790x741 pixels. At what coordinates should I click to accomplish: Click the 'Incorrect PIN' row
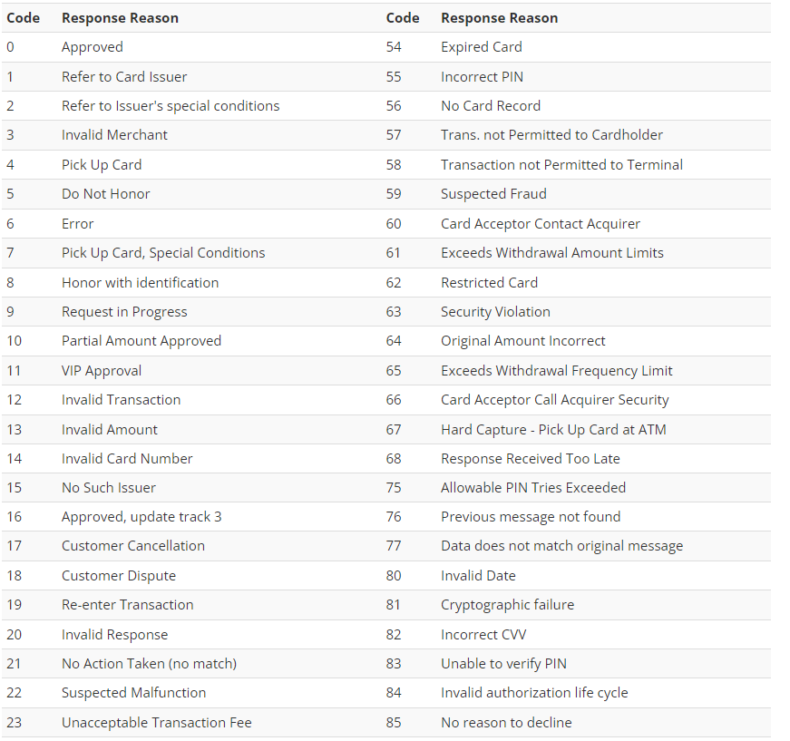pos(482,76)
